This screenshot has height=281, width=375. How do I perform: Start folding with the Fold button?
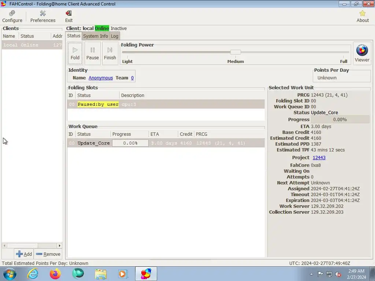click(x=75, y=53)
